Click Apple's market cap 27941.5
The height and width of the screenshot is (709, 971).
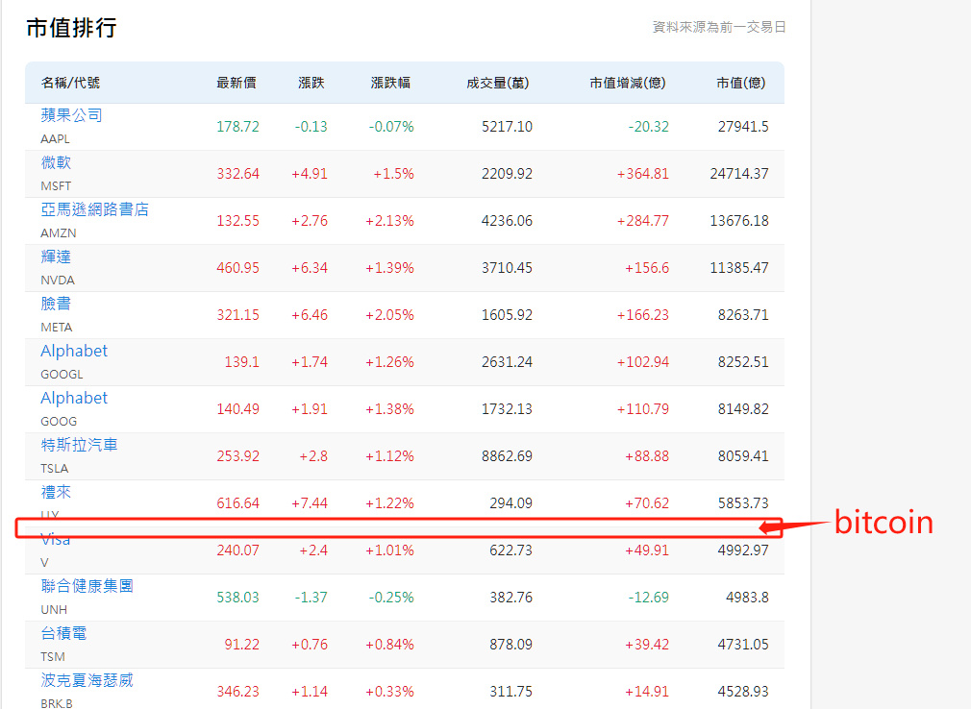[743, 127]
